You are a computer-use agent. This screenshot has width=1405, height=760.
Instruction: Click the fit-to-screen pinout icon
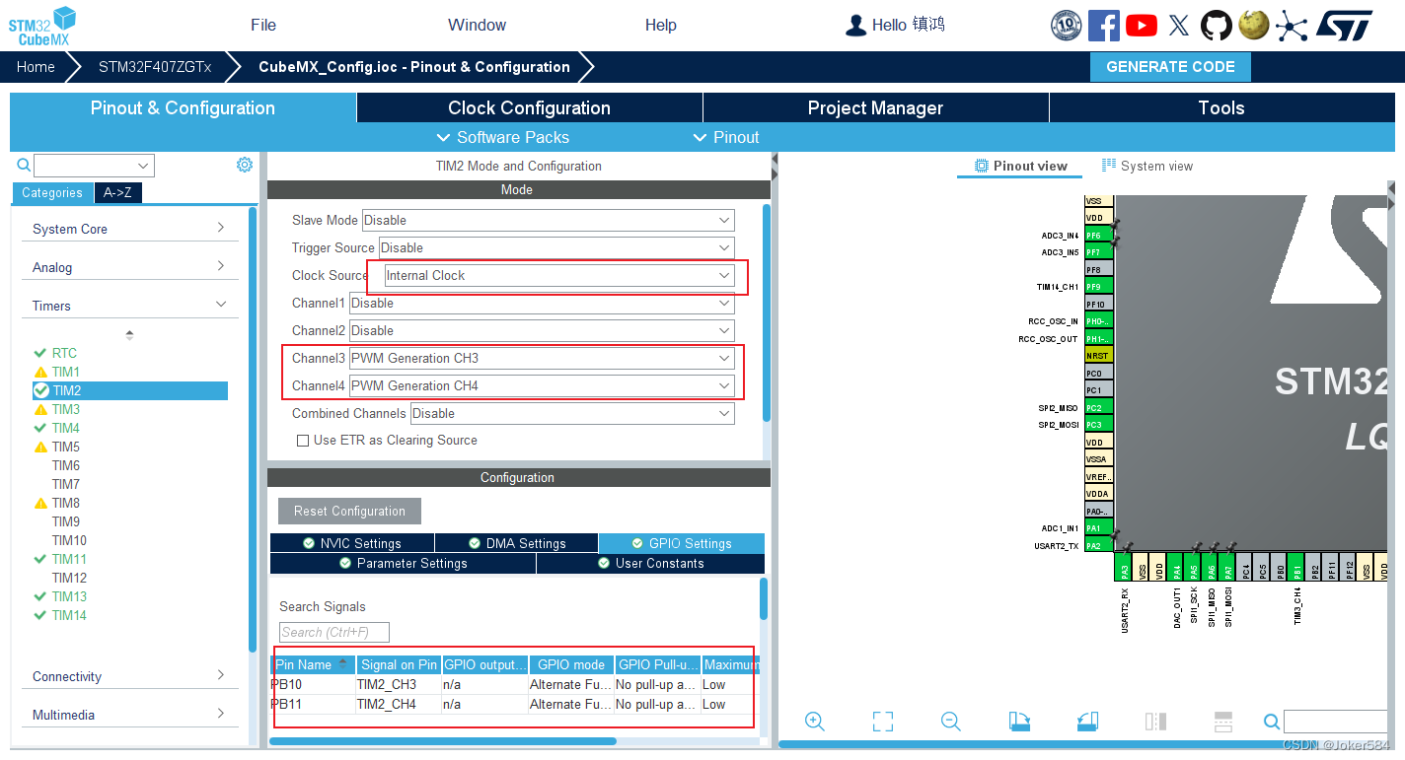click(x=883, y=722)
